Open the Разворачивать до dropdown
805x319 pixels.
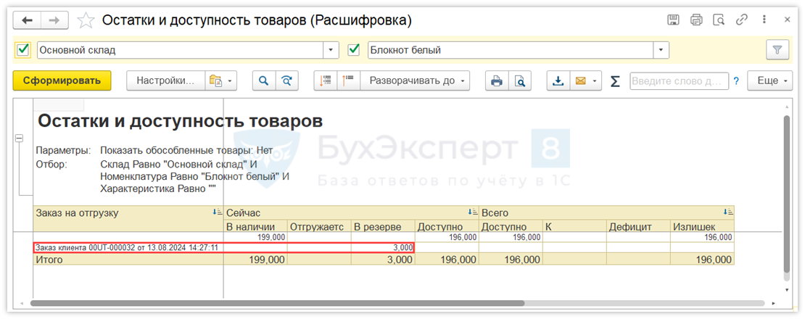[416, 81]
